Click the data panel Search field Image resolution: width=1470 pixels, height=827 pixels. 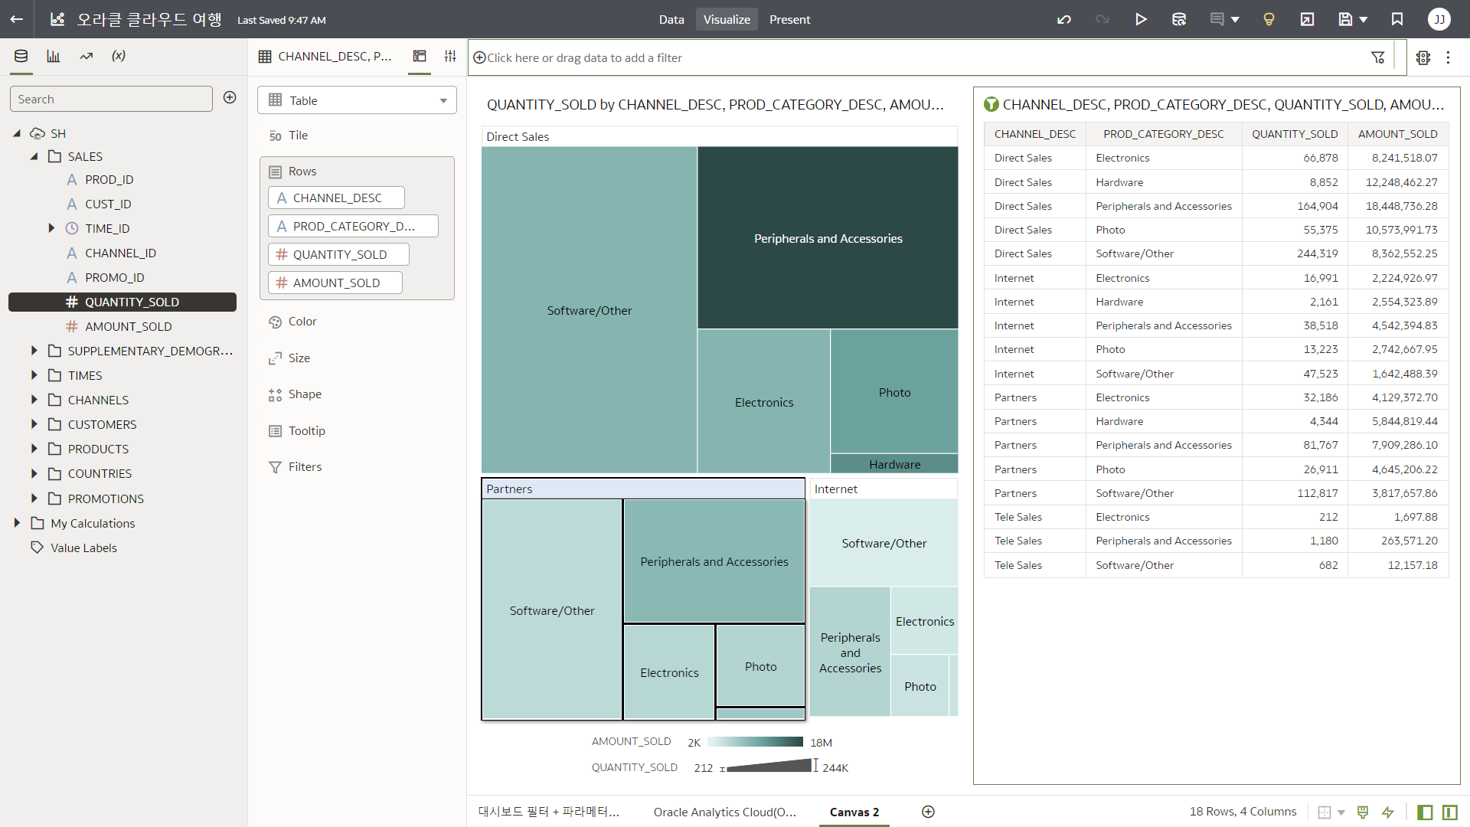click(x=111, y=99)
